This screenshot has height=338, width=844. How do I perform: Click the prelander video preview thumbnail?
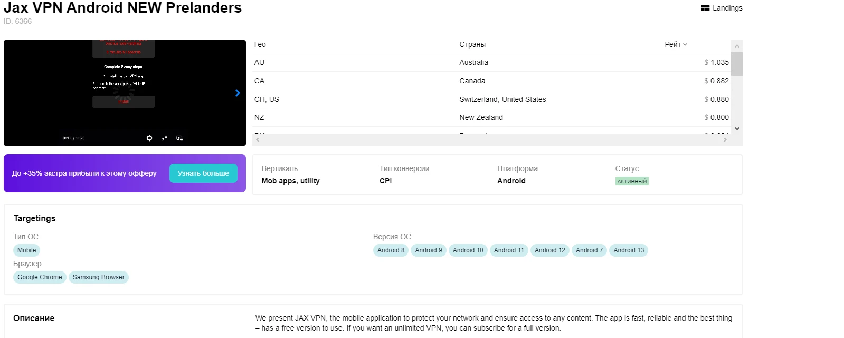[125, 93]
